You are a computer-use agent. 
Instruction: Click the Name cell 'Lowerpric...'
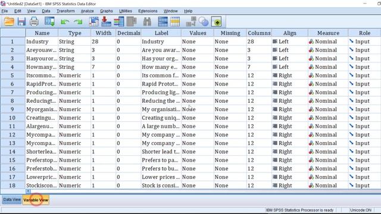pos(42,177)
